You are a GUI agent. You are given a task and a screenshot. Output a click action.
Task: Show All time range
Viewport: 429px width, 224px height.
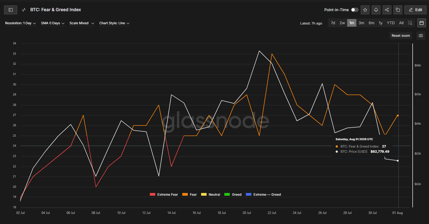coord(401,23)
